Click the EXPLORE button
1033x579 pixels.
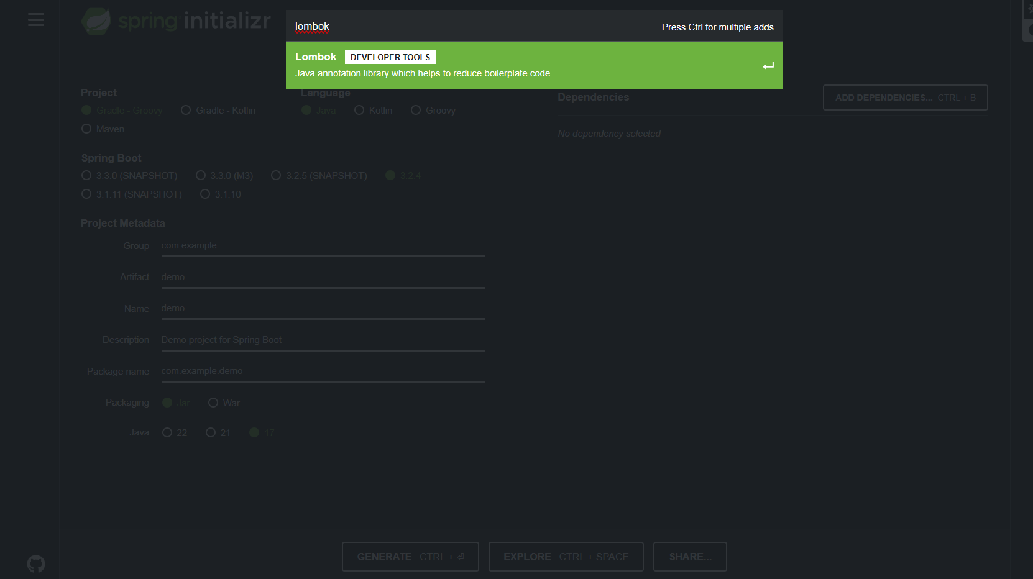(x=566, y=557)
